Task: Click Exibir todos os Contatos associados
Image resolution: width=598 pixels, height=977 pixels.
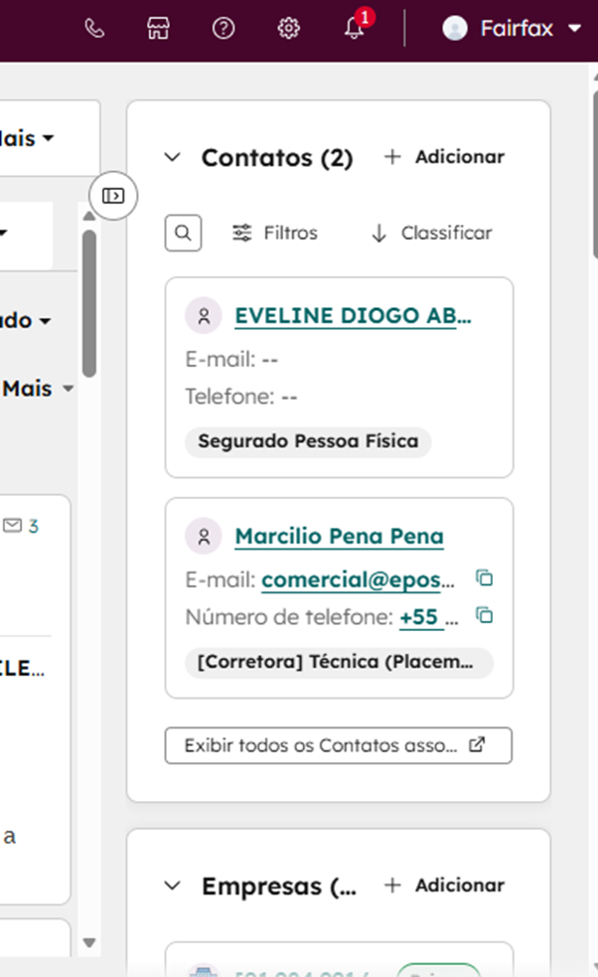Action: (338, 745)
